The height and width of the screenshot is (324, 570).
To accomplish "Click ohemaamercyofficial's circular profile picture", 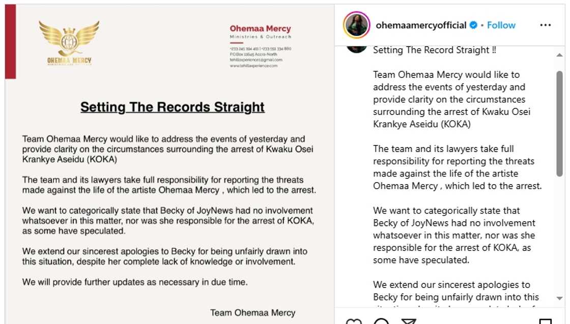I will click(x=356, y=24).
